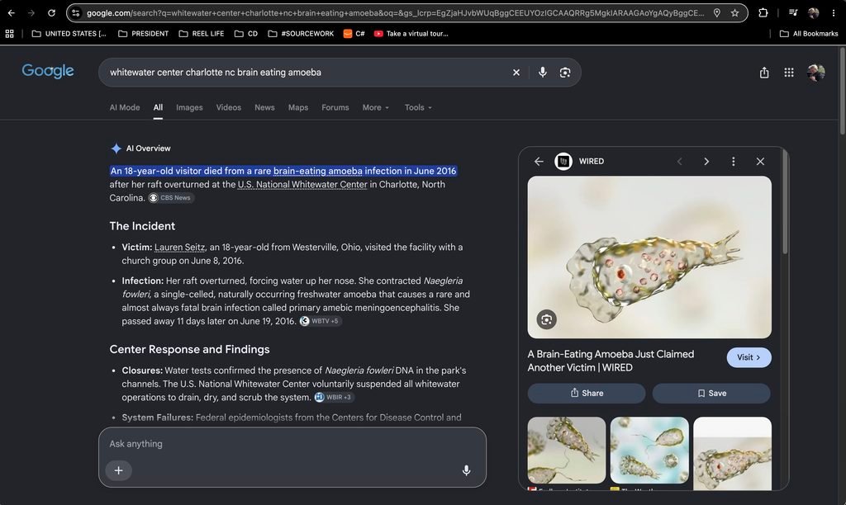
Task: Open the media control icon in toolbar
Action: click(x=793, y=13)
